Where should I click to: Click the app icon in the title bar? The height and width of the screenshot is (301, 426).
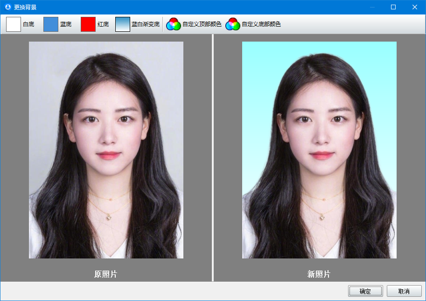coord(7,7)
